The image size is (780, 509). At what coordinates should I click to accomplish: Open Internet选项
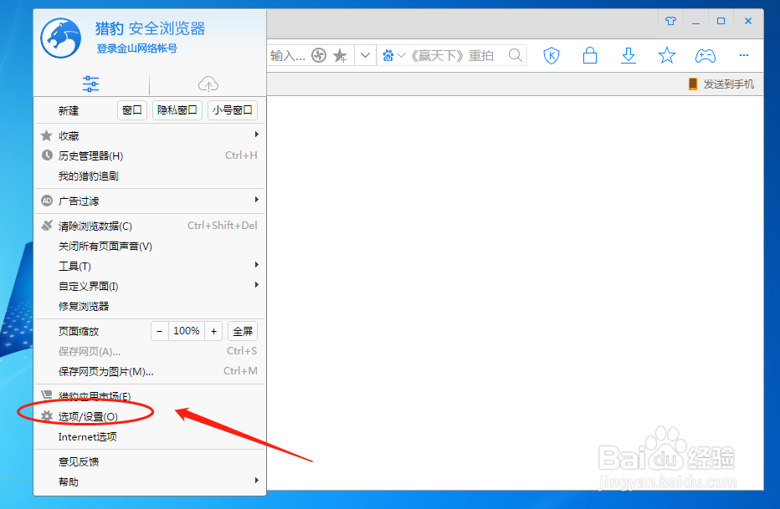click(x=149, y=436)
